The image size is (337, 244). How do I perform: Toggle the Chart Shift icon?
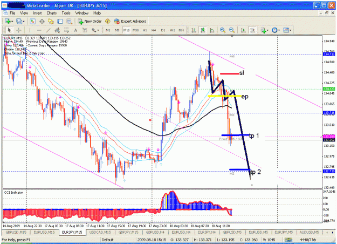[x=252, y=30]
